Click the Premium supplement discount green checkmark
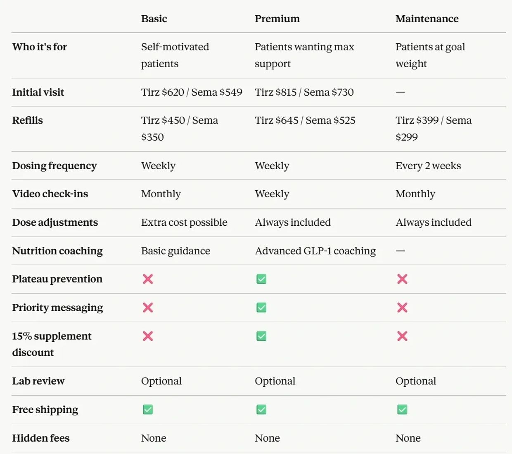Viewport: 512px width, 454px height. (x=261, y=336)
